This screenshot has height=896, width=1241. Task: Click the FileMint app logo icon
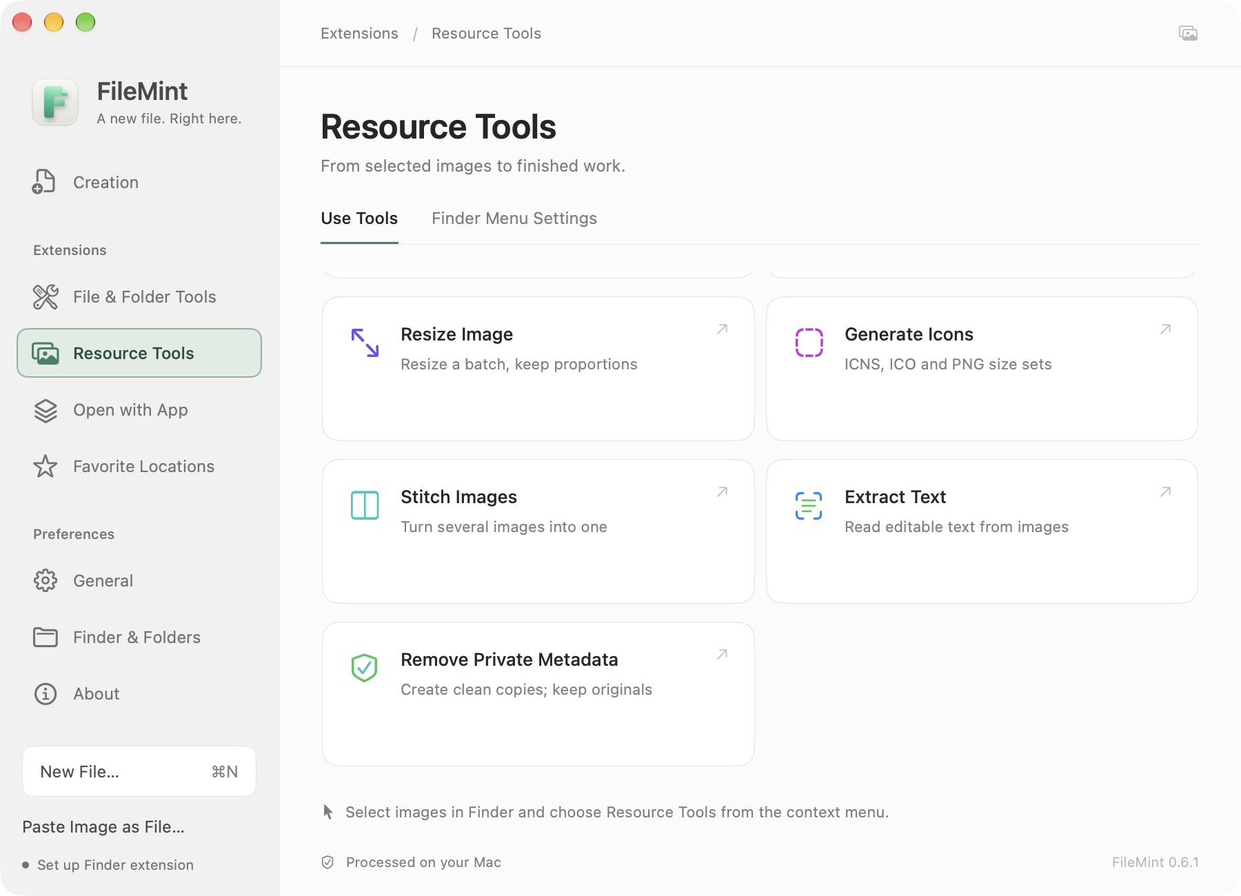[55, 103]
